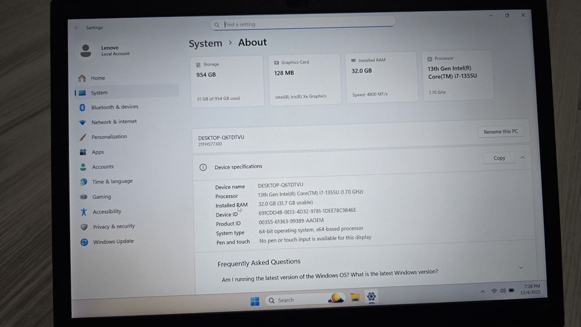Click the Settings gear on taskbar
Screen dimensions: 581x327
click(x=371, y=296)
